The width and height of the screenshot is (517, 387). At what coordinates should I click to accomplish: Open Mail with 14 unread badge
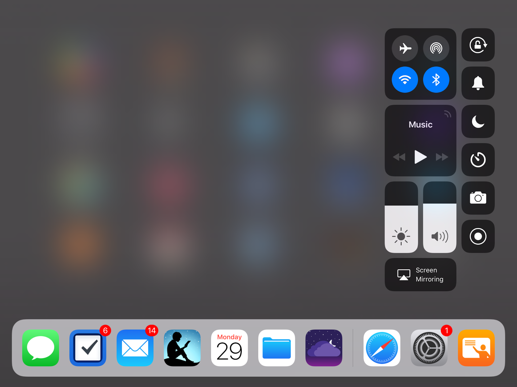pyautogui.click(x=135, y=348)
